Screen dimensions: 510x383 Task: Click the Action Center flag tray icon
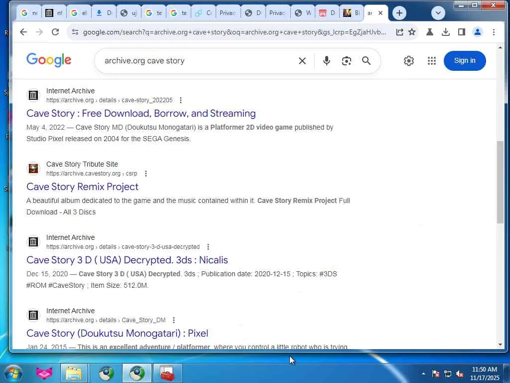pyautogui.click(x=436, y=374)
